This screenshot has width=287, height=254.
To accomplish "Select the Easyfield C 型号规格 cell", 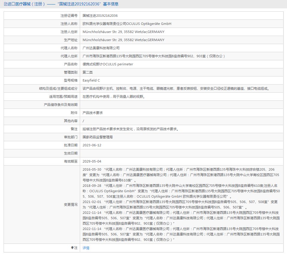I will tap(91, 80).
